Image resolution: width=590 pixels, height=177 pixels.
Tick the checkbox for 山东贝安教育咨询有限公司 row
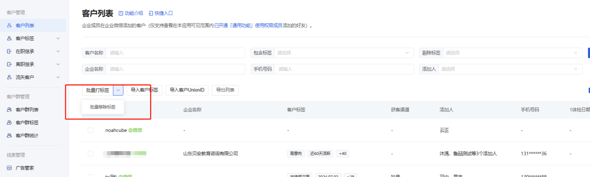pyautogui.click(x=91, y=153)
